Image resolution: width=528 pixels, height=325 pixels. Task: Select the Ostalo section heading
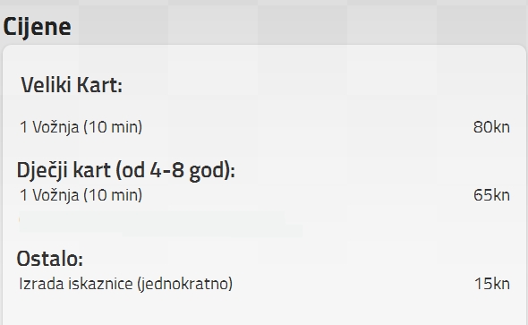point(49,259)
